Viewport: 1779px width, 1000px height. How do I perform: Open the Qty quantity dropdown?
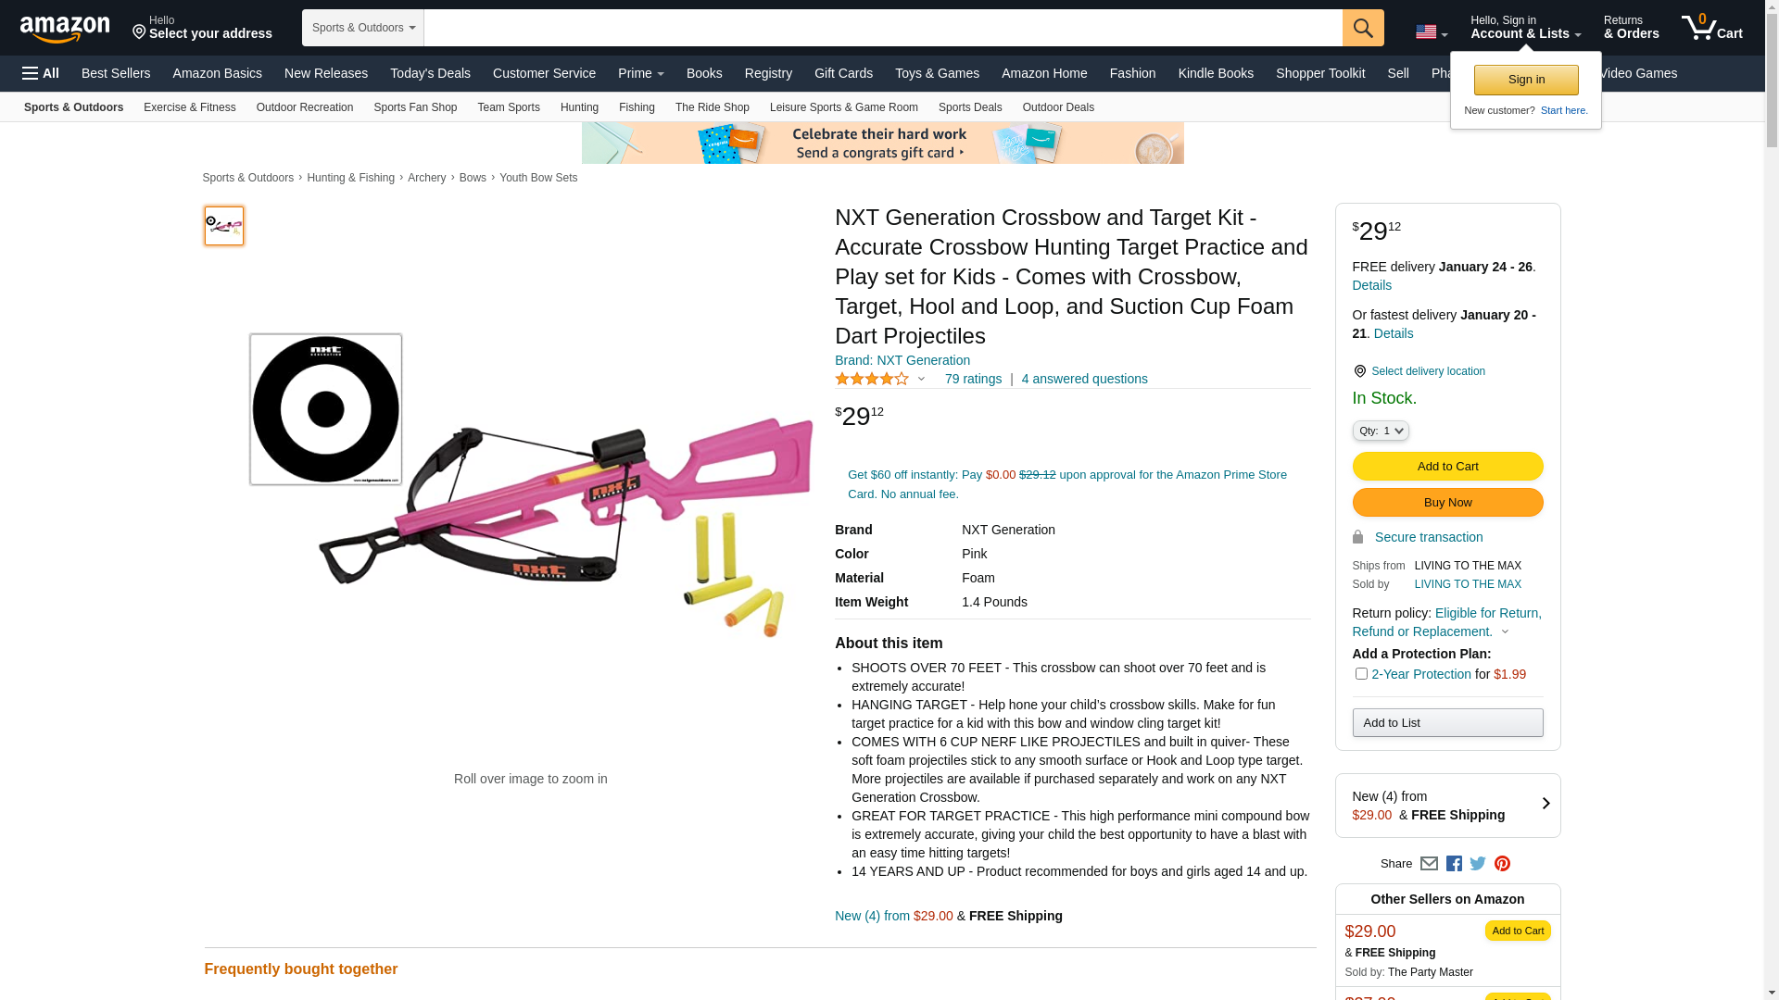[x=1381, y=431]
